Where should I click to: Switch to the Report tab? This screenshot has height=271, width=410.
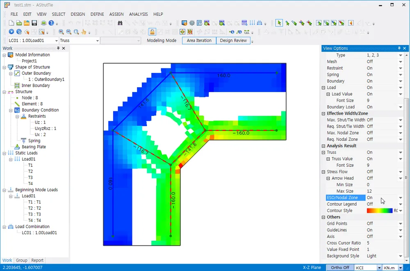coord(37,260)
